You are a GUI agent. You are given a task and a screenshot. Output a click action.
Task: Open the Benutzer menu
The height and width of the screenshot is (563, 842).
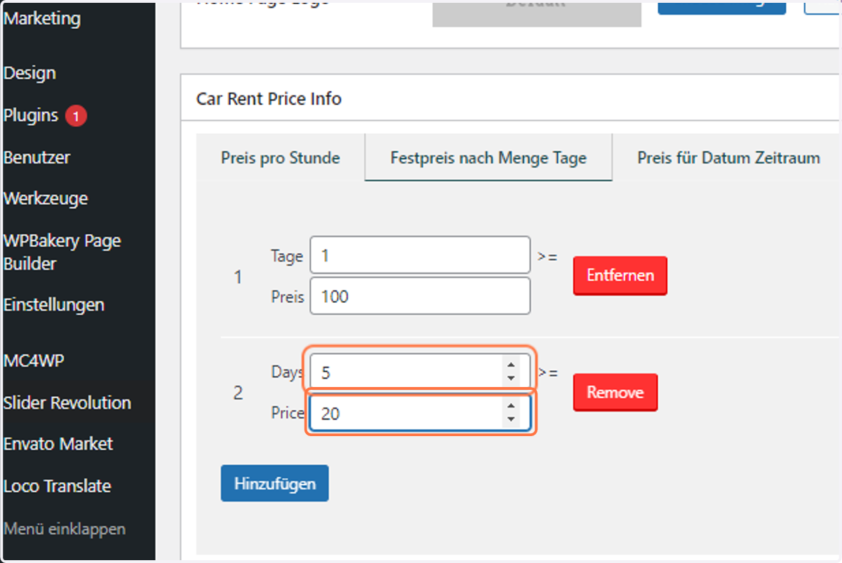(x=37, y=157)
